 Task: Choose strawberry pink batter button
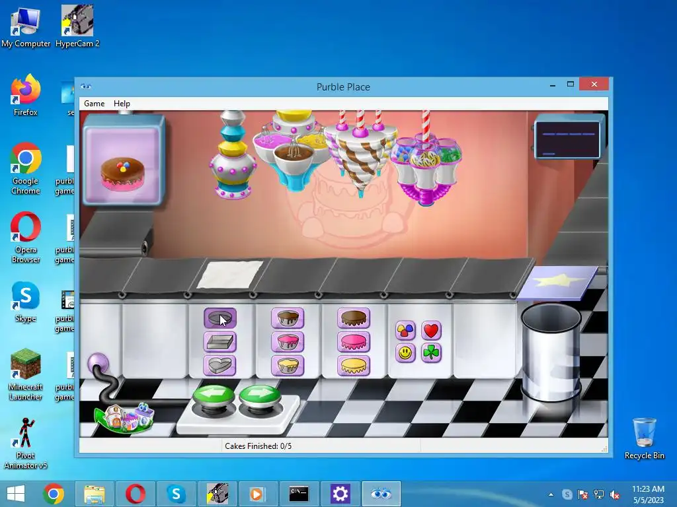point(288,343)
